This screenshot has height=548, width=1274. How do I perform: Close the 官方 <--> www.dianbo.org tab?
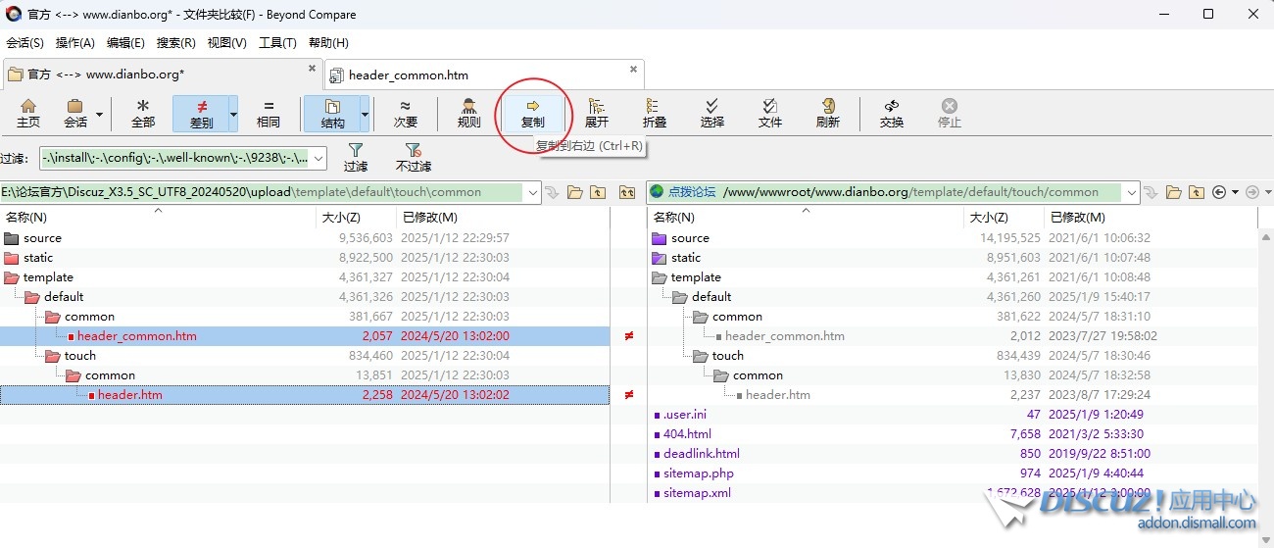tap(313, 69)
